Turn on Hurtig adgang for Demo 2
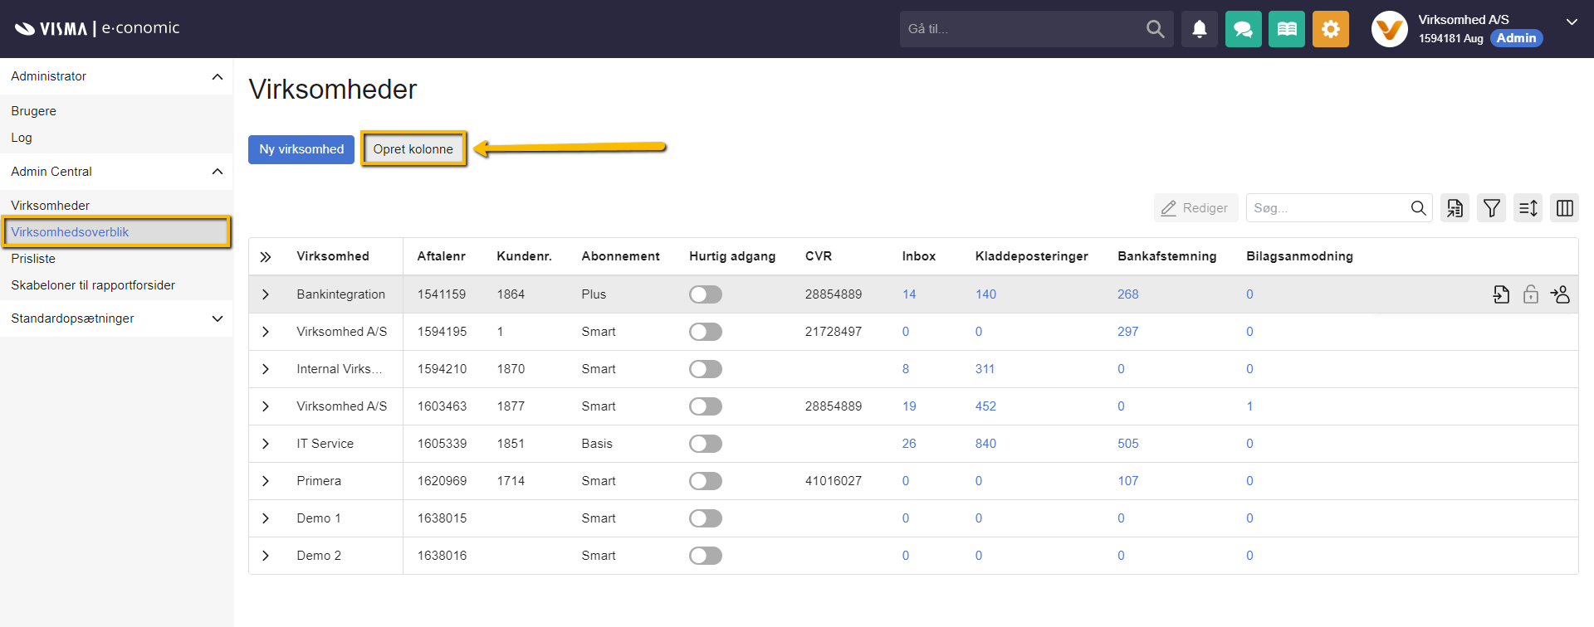 coord(705,556)
